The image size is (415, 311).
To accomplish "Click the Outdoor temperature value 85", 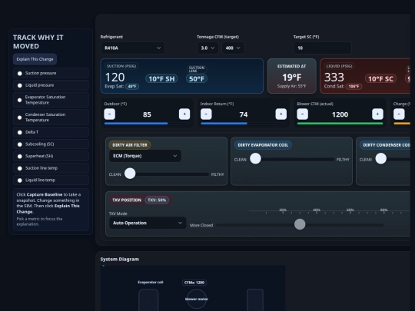I will tap(147, 114).
